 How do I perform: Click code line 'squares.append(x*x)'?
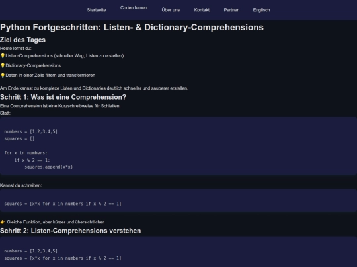point(49,167)
